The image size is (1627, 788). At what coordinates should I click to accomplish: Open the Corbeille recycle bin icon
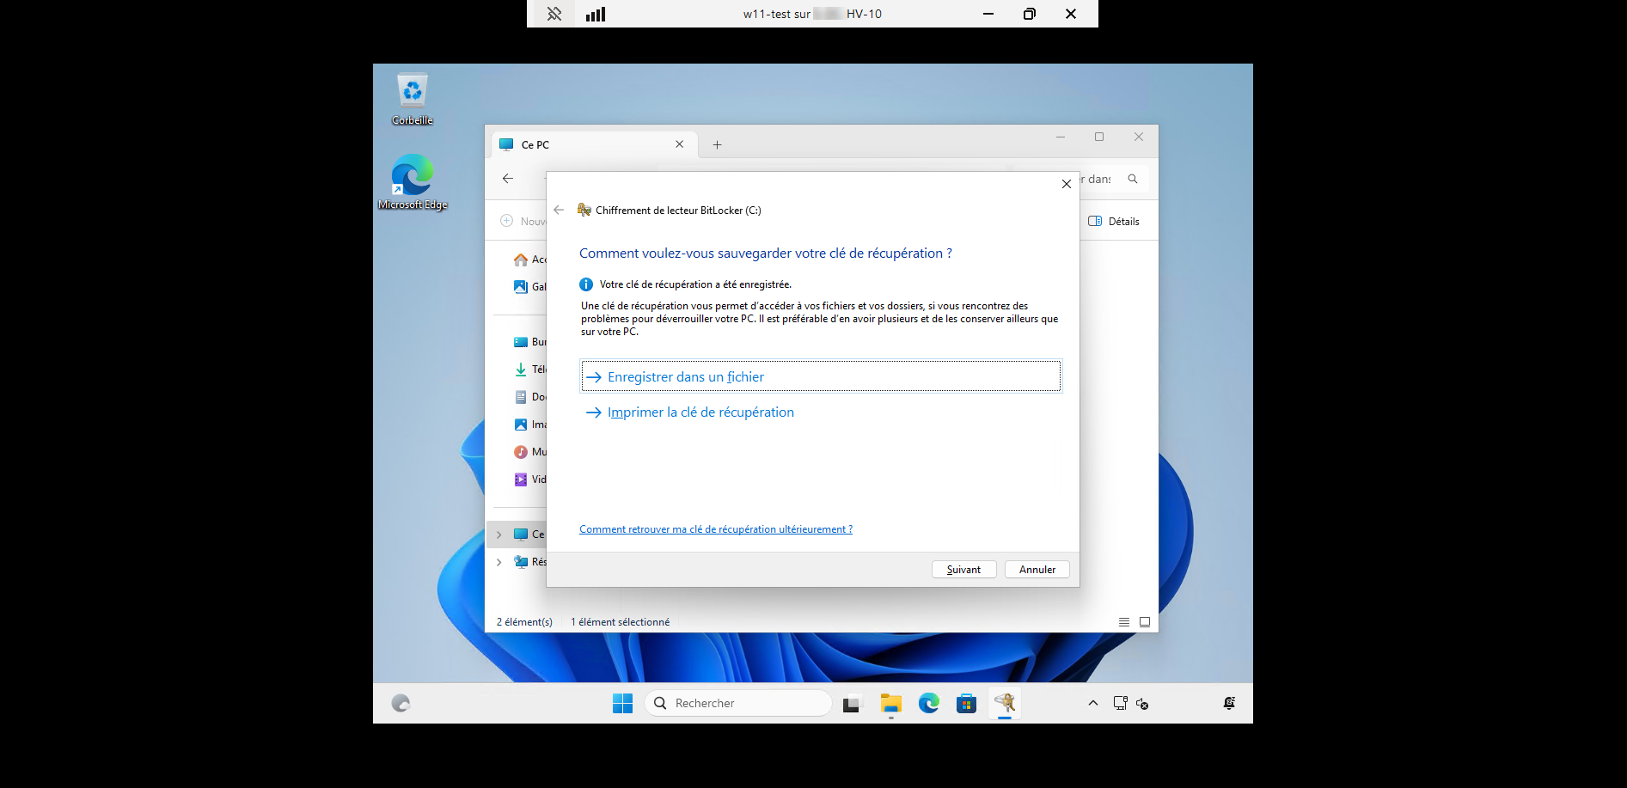coord(413,98)
